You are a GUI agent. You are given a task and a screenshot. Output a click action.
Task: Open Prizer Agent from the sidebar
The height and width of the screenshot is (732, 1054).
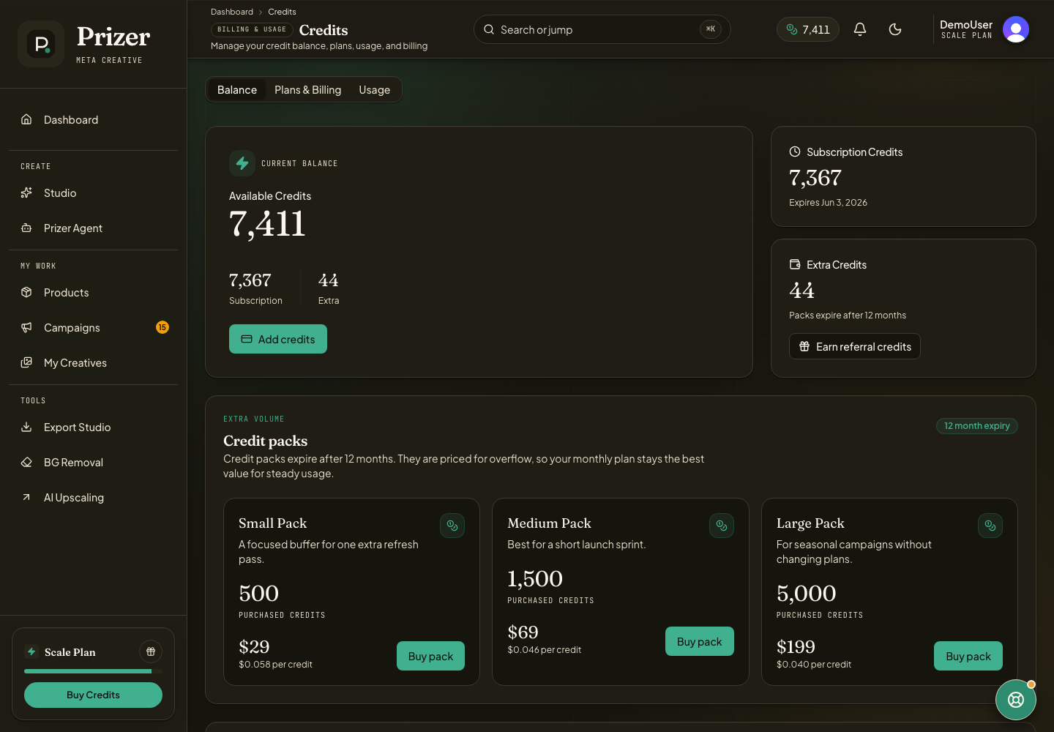(93, 228)
